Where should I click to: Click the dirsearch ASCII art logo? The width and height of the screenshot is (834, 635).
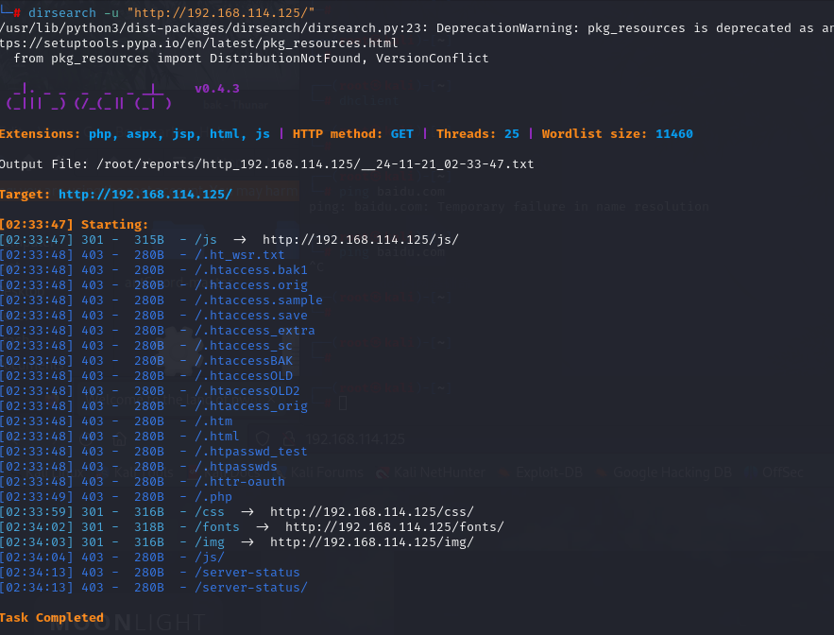pos(88,96)
